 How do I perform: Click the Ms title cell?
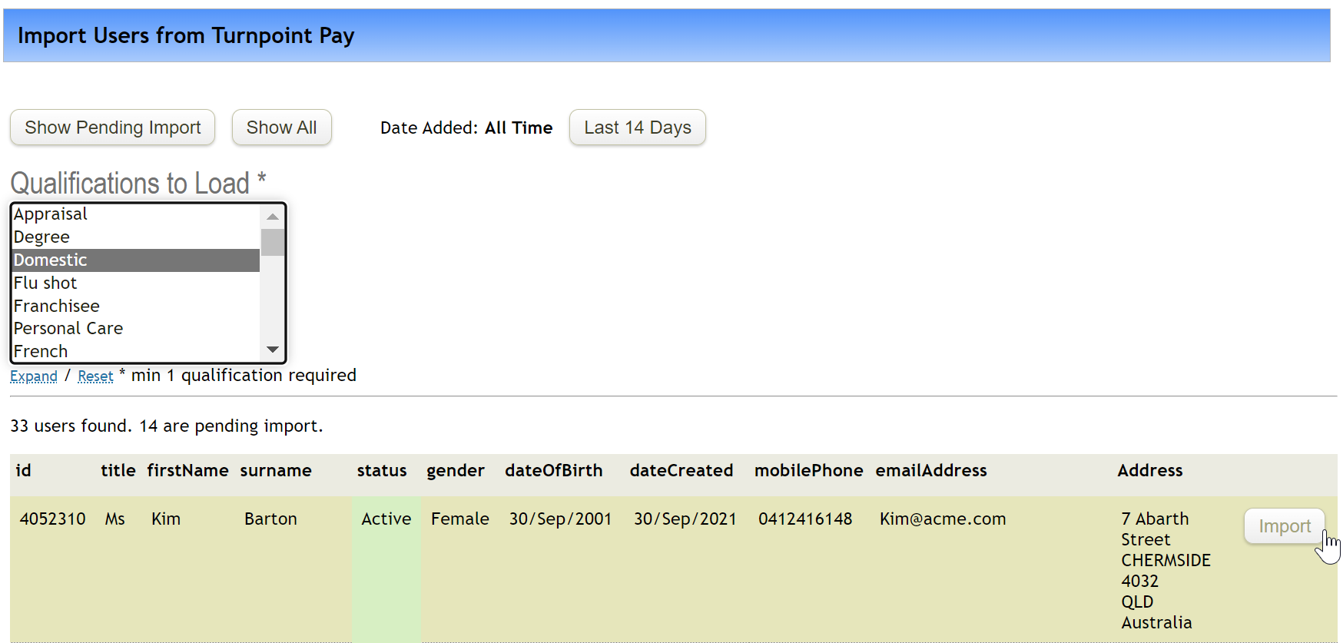115,519
